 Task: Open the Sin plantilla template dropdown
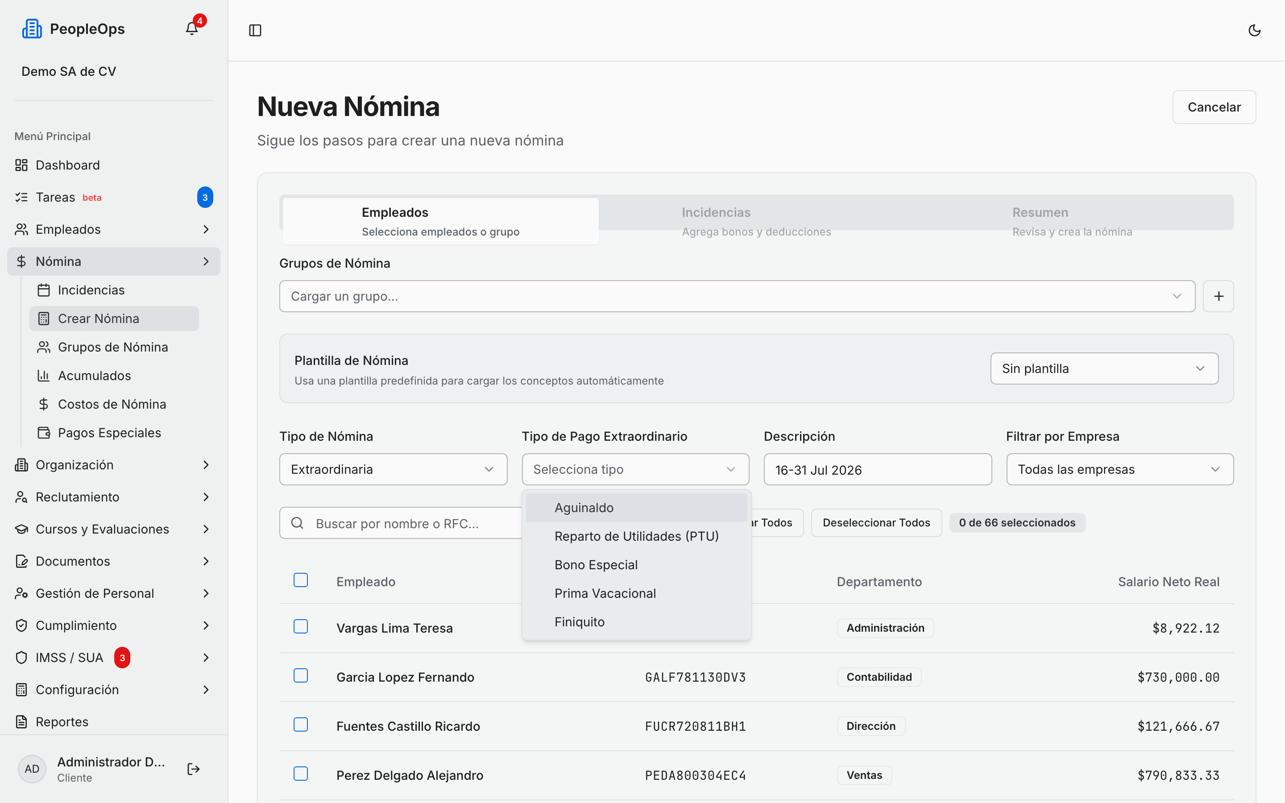[x=1104, y=368]
